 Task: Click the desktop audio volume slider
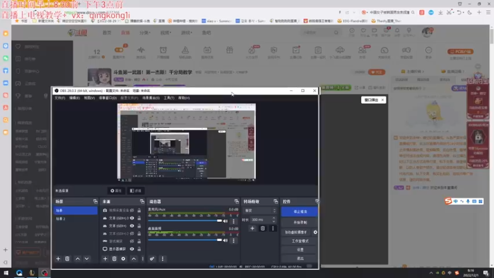coord(185,240)
